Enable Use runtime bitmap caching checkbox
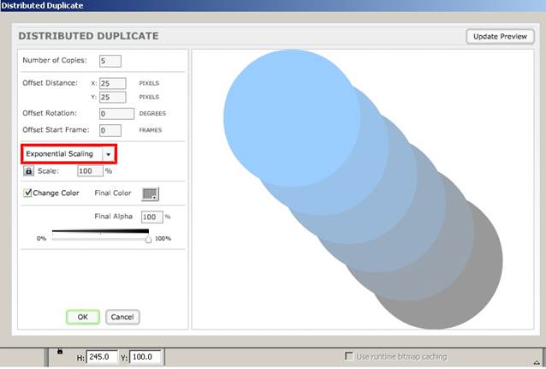Screen dimensions: 546x369 348,356
